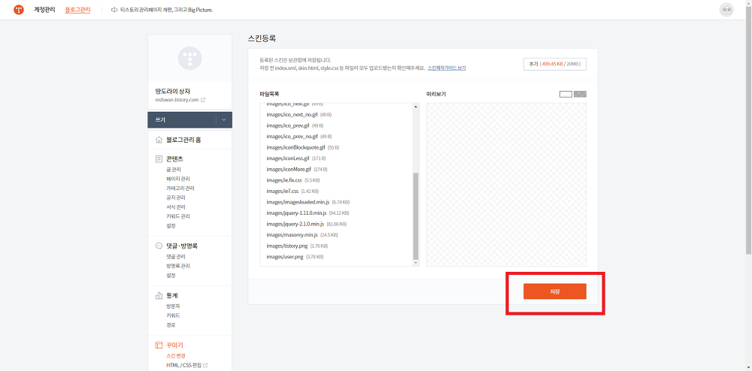
Task: Go to 스킨 변경
Action: click(x=175, y=356)
